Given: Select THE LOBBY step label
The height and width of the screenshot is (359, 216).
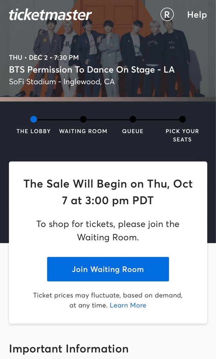Looking at the screenshot, I should pos(33,131).
